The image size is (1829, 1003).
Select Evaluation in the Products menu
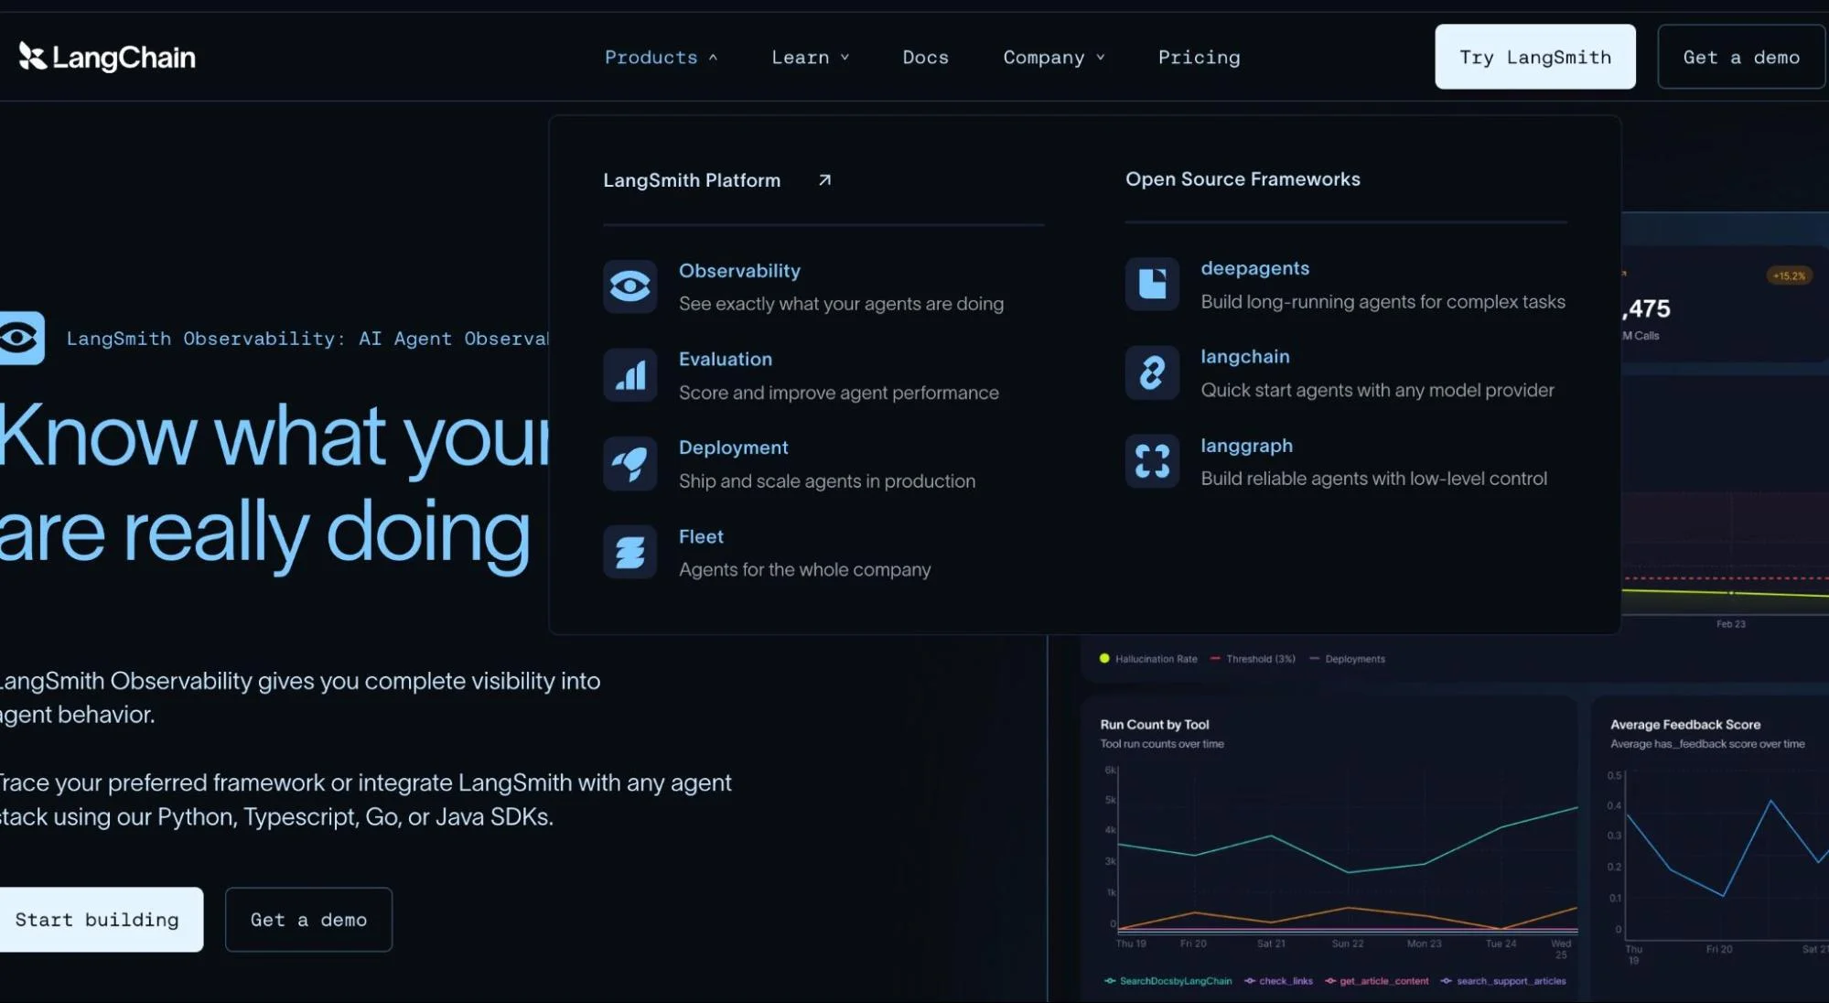726,360
